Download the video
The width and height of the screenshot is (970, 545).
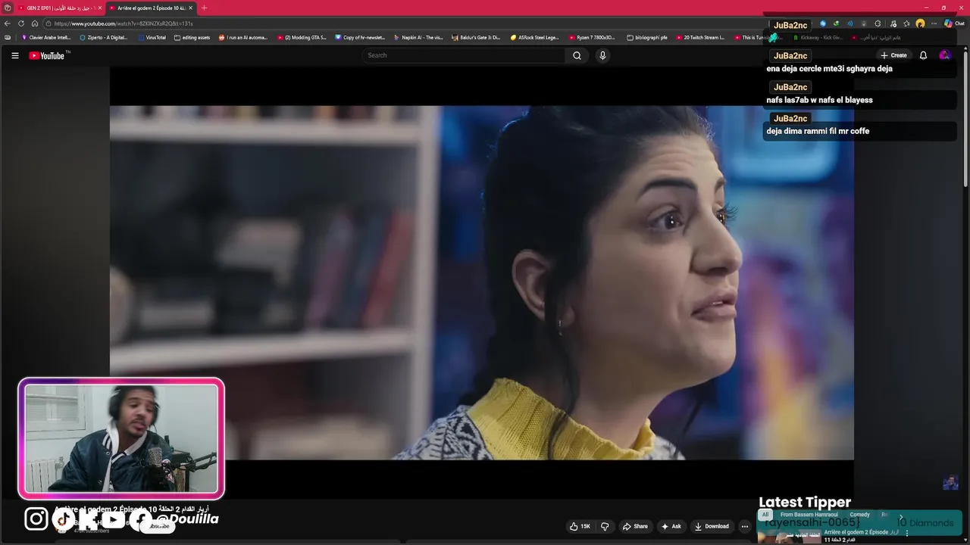point(712,526)
